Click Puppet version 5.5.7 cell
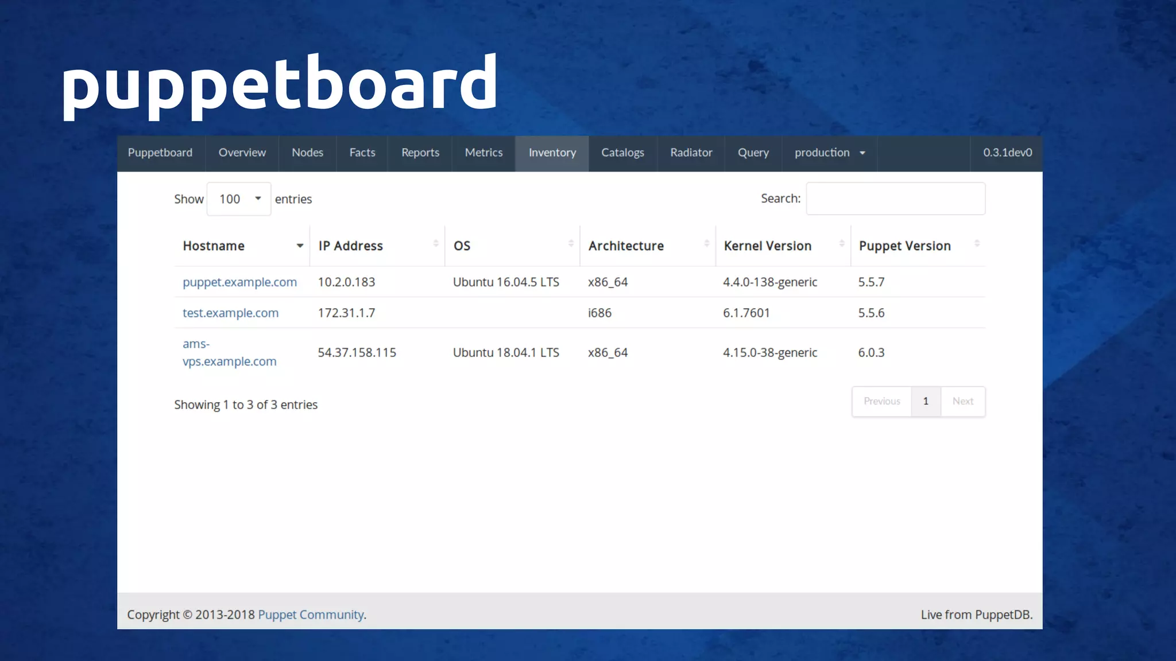This screenshot has height=661, width=1176. (x=872, y=282)
